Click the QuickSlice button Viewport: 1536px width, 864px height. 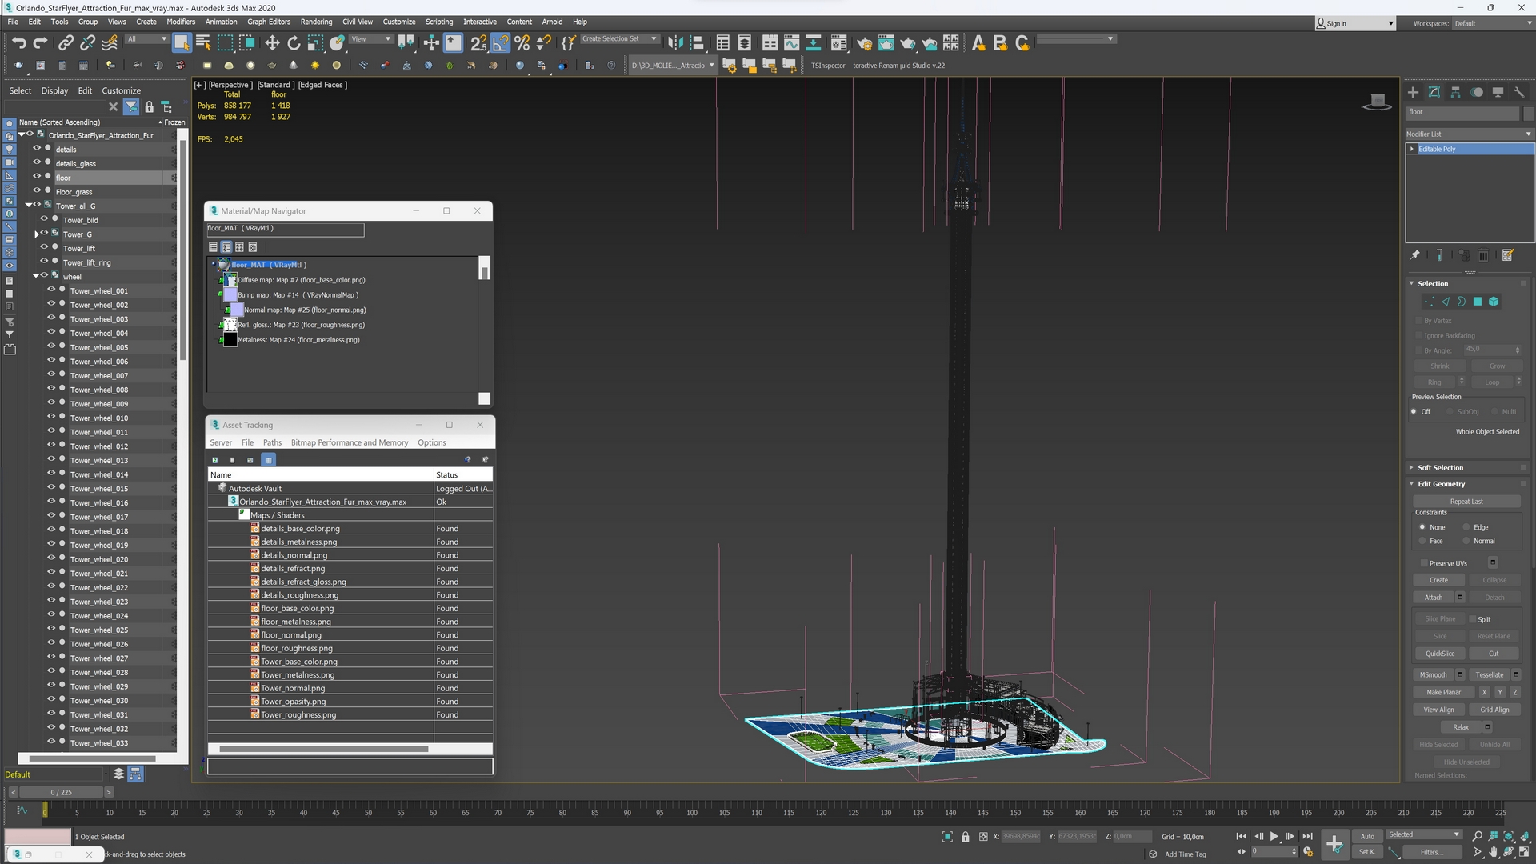[1439, 654]
